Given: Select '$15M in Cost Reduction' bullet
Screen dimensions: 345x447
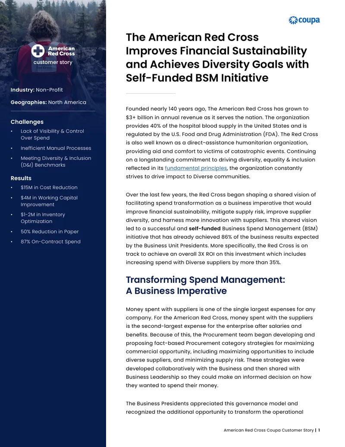Looking at the screenshot, I should 49,187.
